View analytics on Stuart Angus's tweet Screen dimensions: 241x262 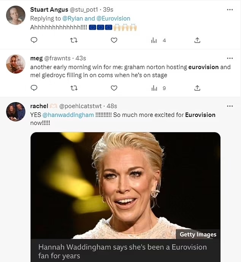coord(154,40)
